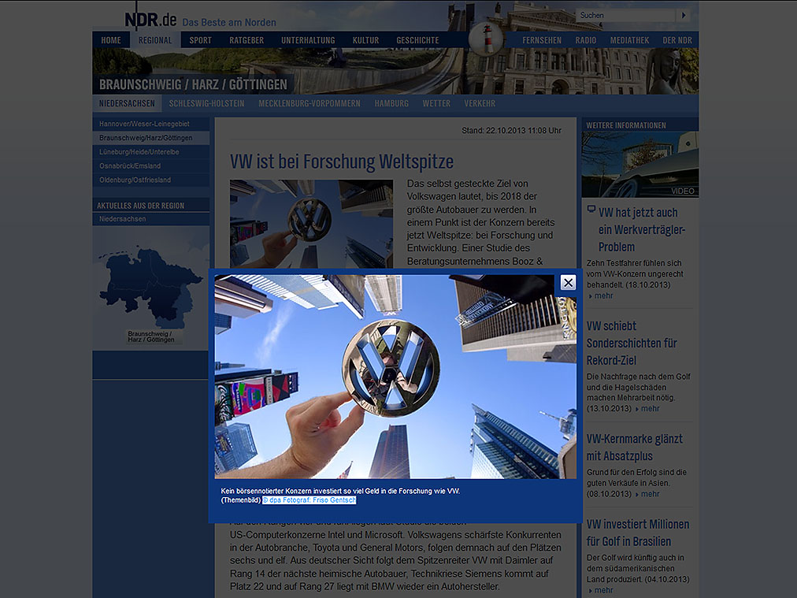Click Niedersachsen under Aktuelles aus der Region
The image size is (797, 598).
[x=151, y=219]
